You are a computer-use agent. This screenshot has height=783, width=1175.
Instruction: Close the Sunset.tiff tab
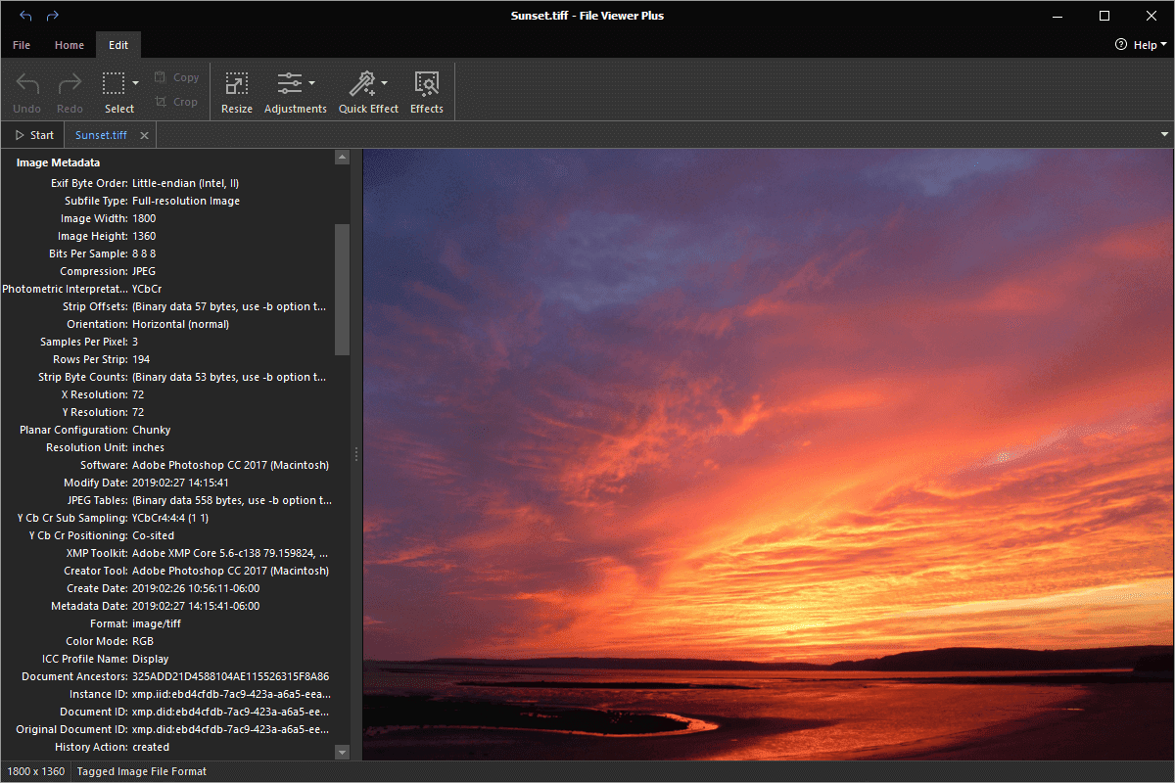click(x=144, y=135)
